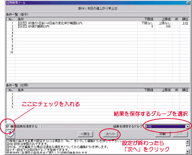Click the <<戻る button
192x155 pixels.
click(x=85, y=134)
